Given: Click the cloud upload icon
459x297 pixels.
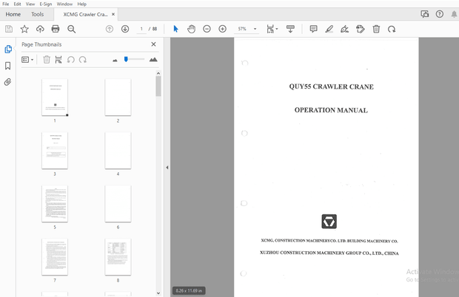Looking at the screenshot, I should 40,29.
